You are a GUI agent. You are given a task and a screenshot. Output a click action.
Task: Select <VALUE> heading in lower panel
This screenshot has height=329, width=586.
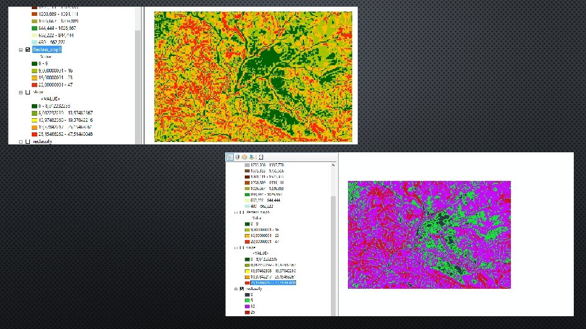pyautogui.click(x=261, y=253)
